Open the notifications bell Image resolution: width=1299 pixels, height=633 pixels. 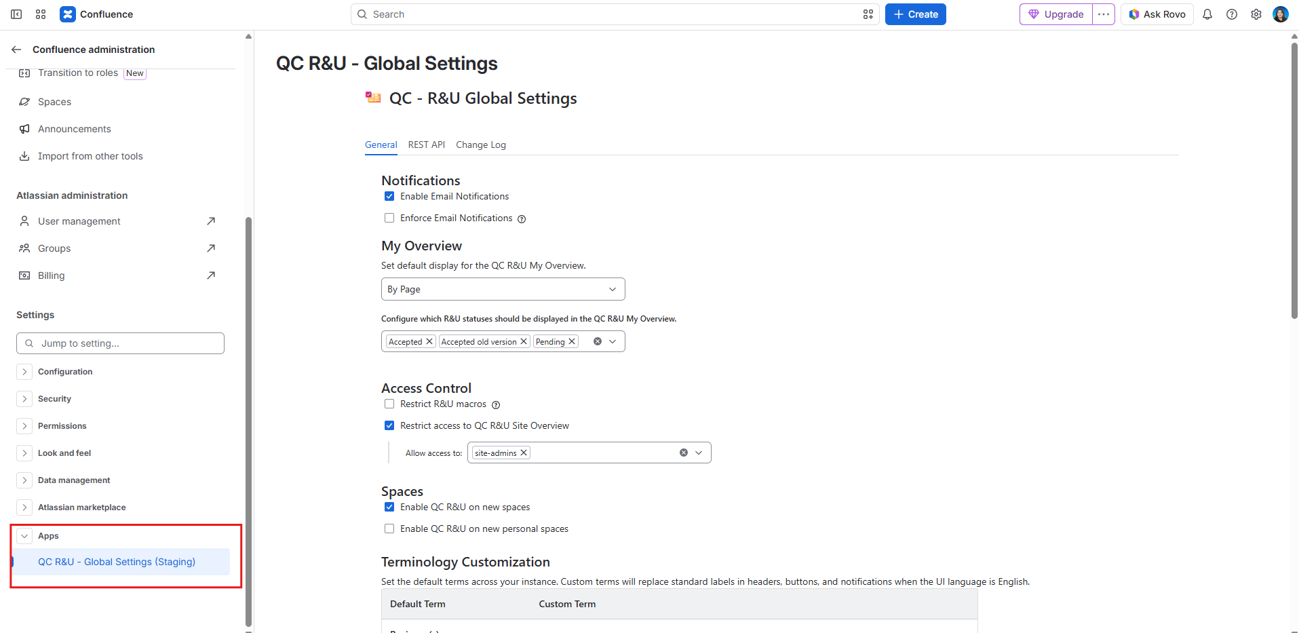(1207, 14)
